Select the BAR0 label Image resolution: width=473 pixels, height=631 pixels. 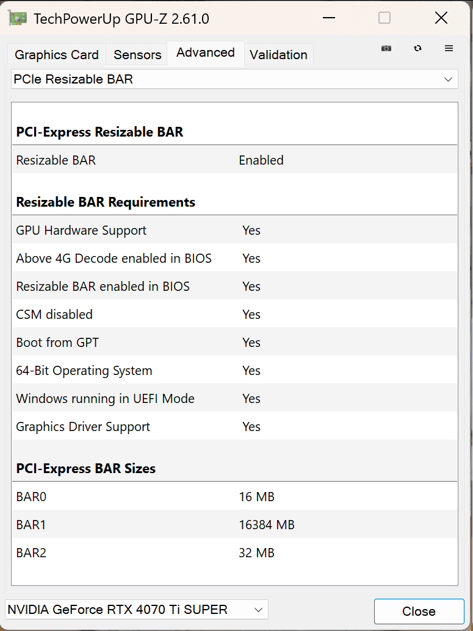31,497
